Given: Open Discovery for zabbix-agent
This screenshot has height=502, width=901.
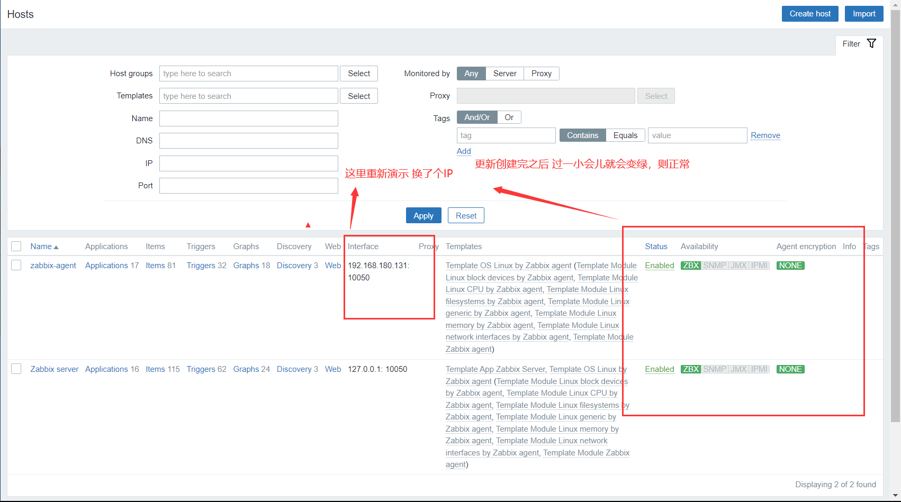Looking at the screenshot, I should [294, 266].
